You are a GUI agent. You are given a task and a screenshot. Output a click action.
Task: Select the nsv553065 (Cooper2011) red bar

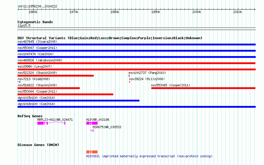203,88
